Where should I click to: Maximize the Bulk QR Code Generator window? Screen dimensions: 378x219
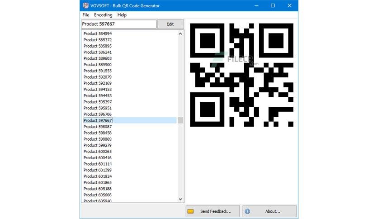click(273, 5)
